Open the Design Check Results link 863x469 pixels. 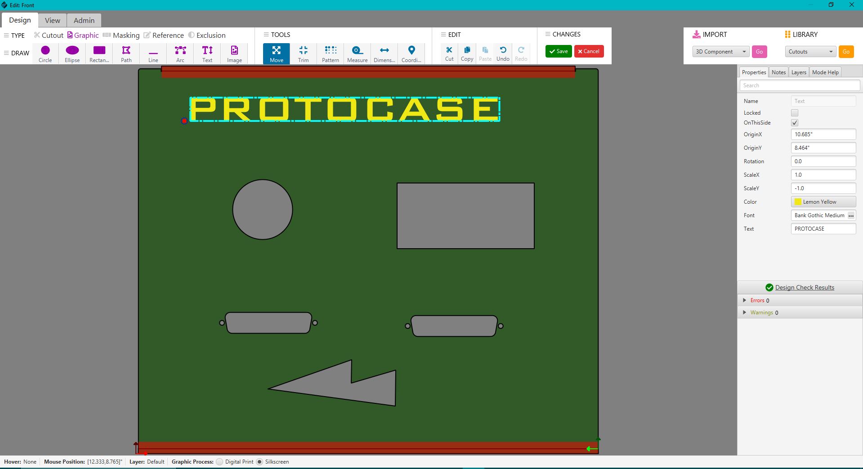(x=805, y=288)
